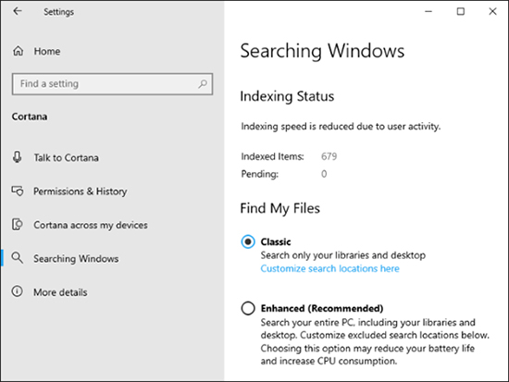Click the Indexed Items value 679
The height and width of the screenshot is (382, 509).
tap(329, 156)
